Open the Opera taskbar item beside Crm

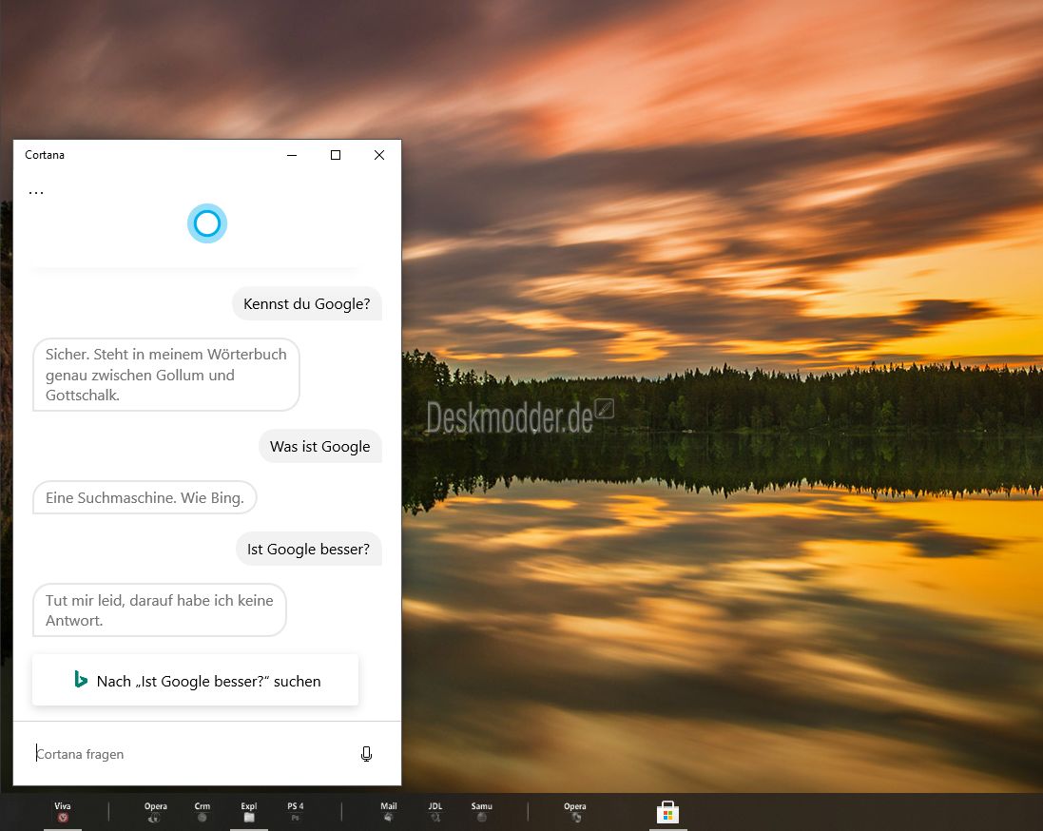156,812
